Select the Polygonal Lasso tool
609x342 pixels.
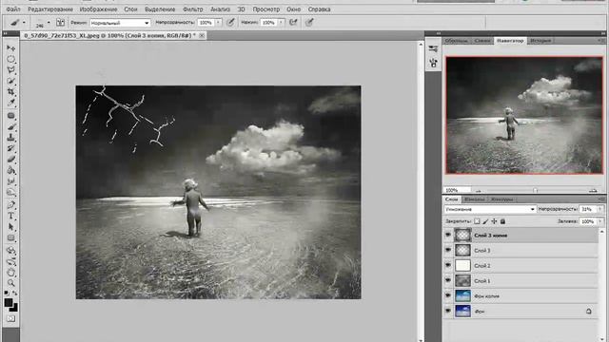tap(10, 69)
